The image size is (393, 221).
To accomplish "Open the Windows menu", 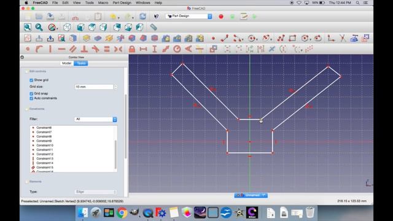I will click(x=143, y=2).
